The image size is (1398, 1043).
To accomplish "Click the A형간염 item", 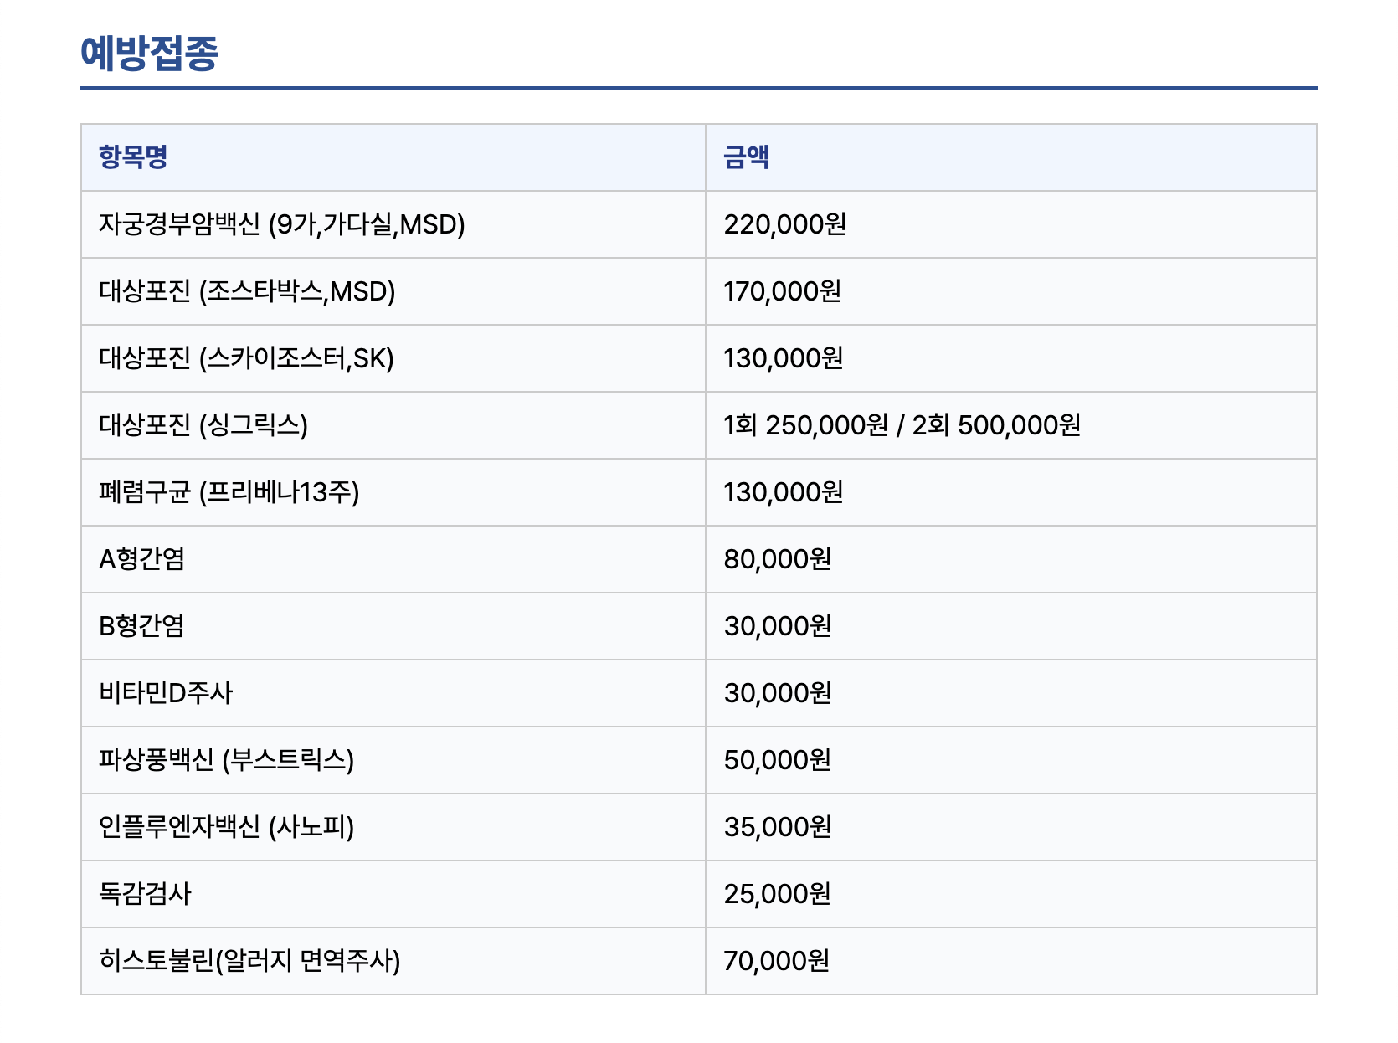I will click(x=141, y=559).
